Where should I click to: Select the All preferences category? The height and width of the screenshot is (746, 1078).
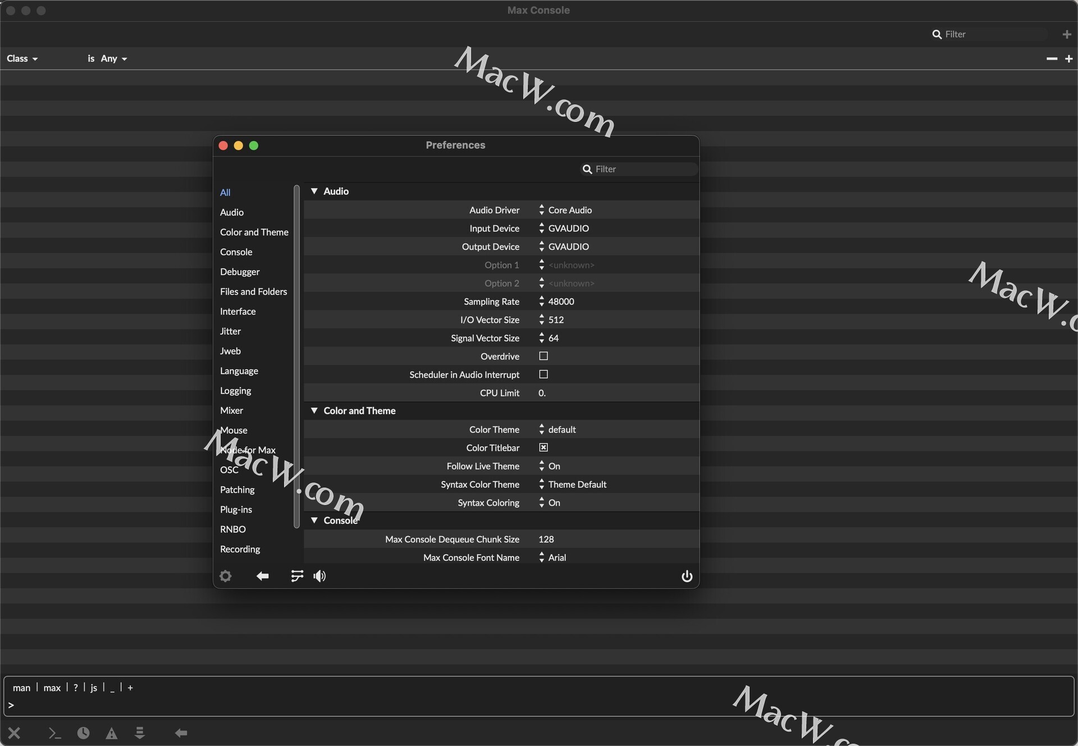(x=225, y=192)
